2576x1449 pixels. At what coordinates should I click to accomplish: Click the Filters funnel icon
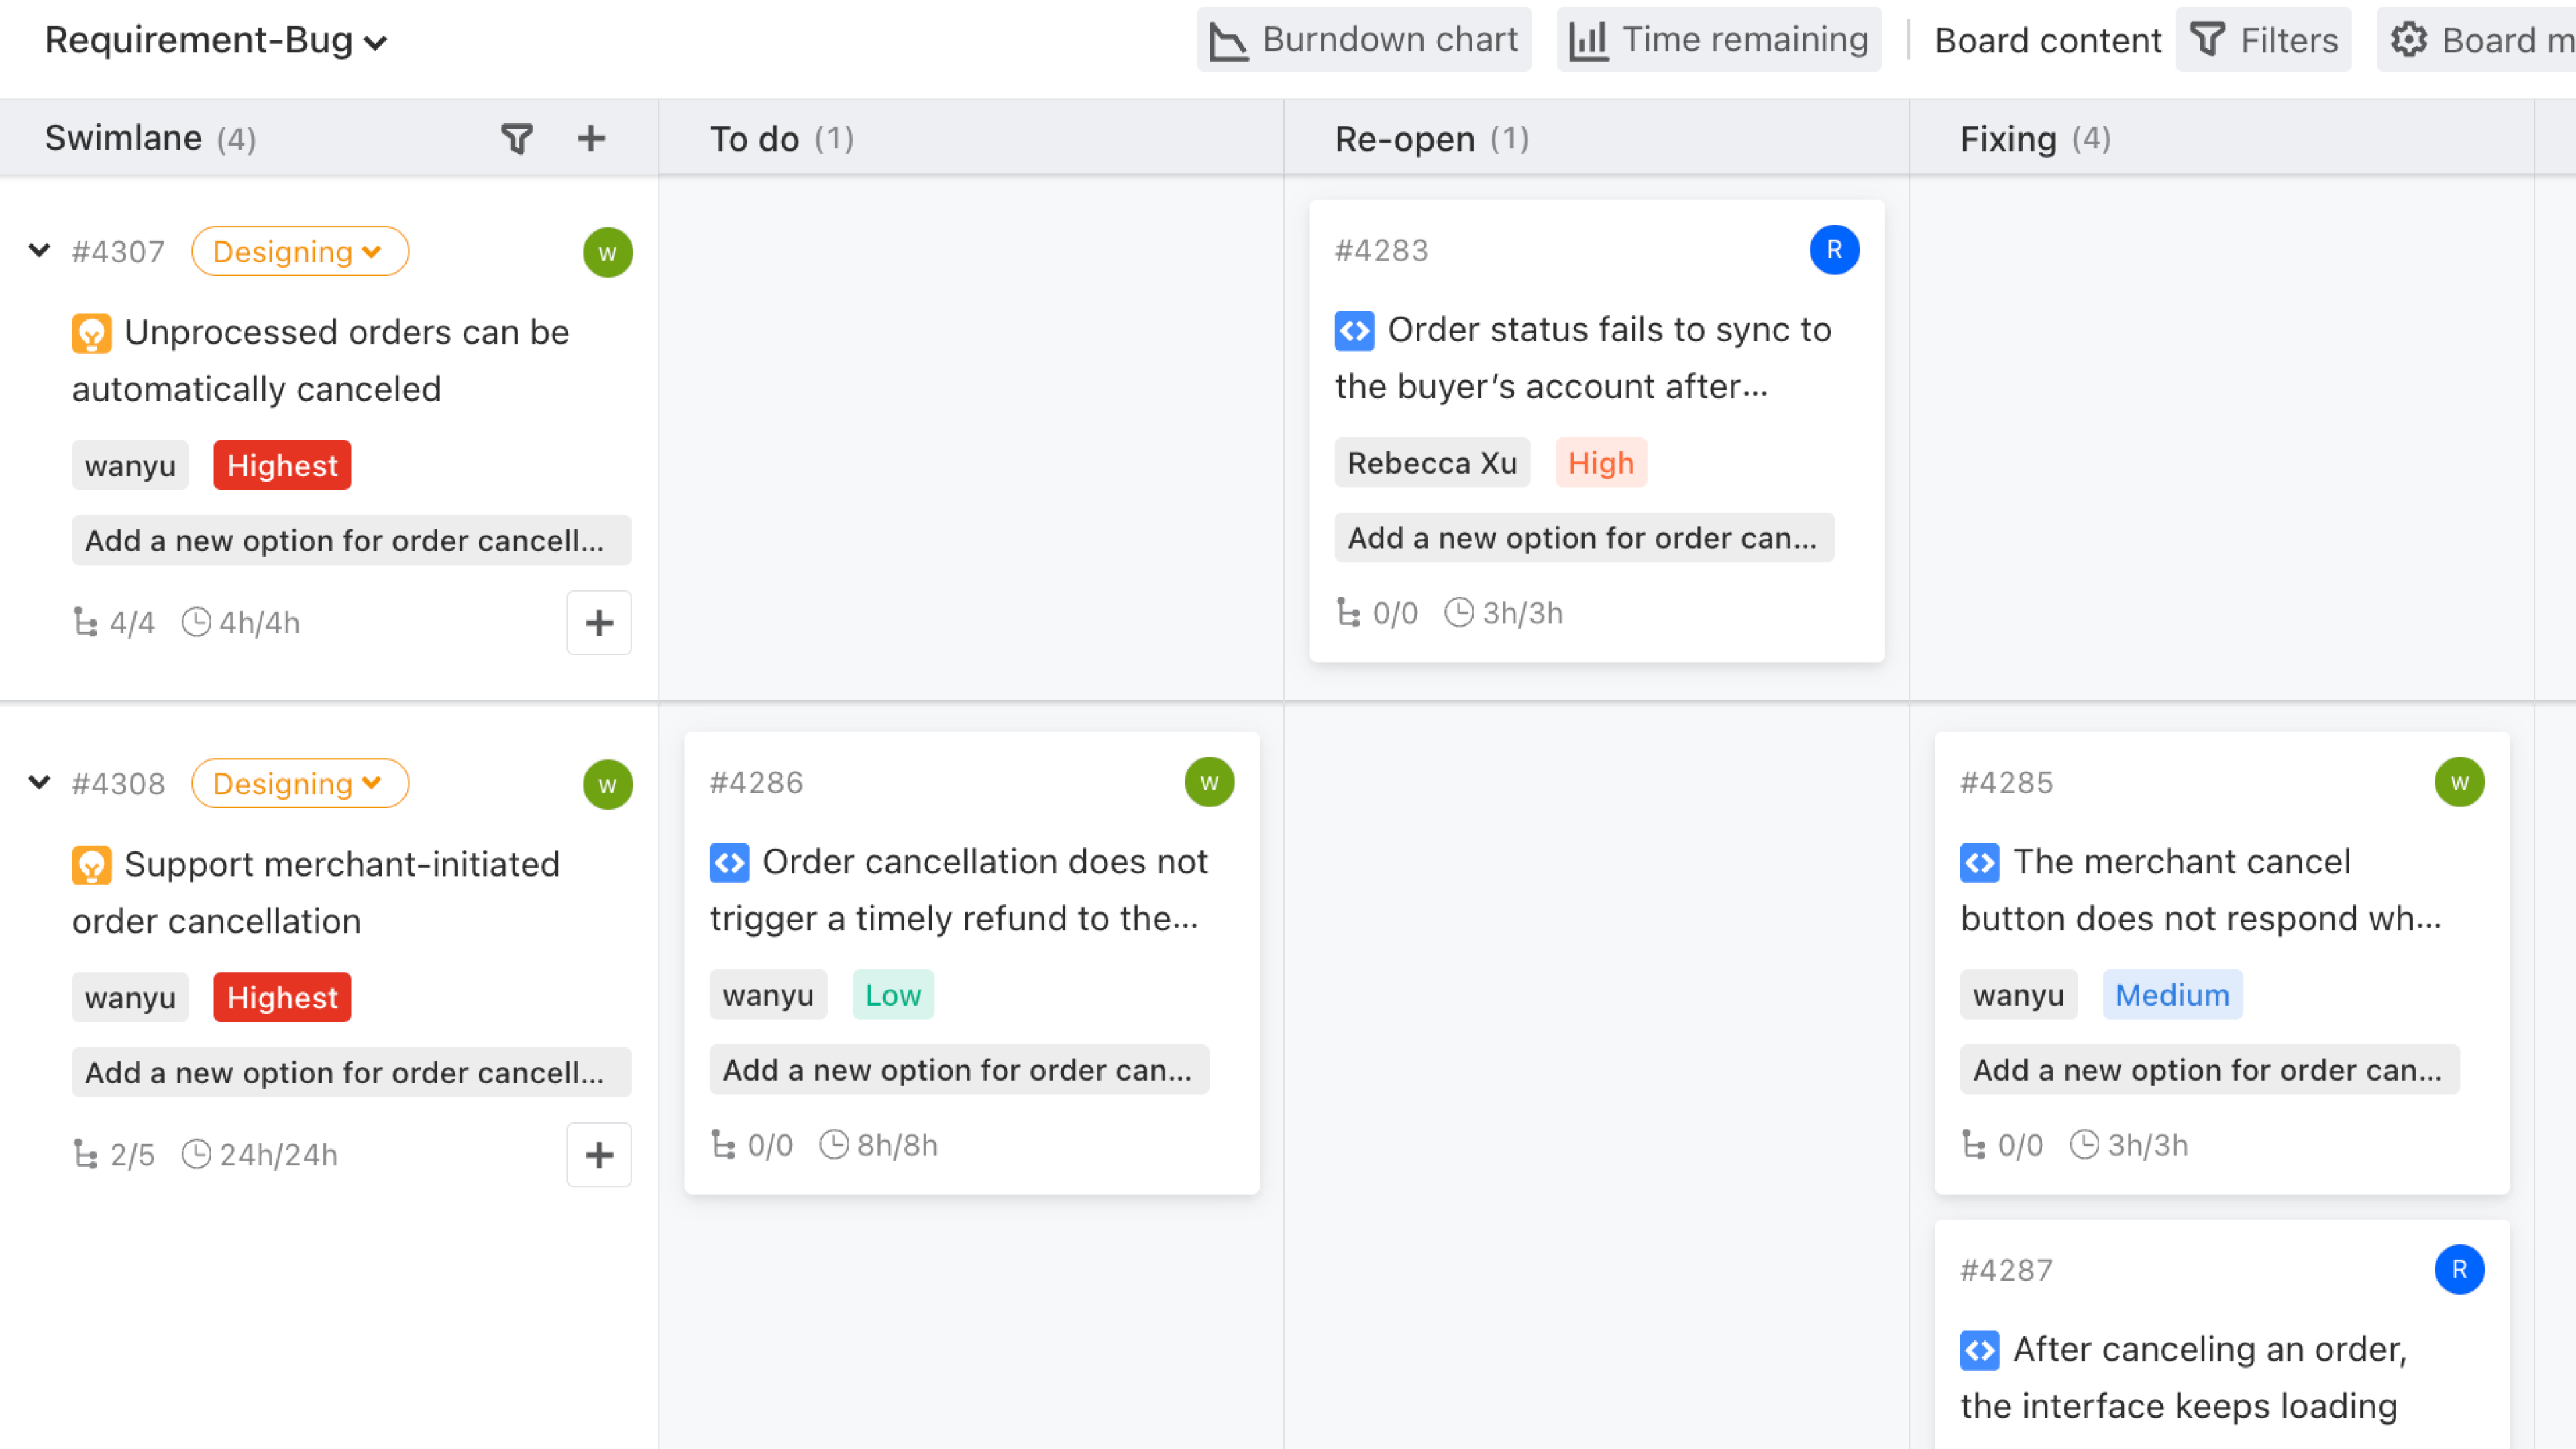click(x=2210, y=39)
